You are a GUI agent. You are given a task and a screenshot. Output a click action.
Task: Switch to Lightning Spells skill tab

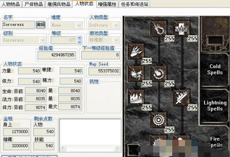215,106
